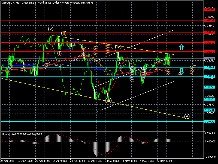Image resolution: width=218 pixels, height=164 pixels.
Task: Click the red 1.39510 resistance label
Action: (210, 43)
